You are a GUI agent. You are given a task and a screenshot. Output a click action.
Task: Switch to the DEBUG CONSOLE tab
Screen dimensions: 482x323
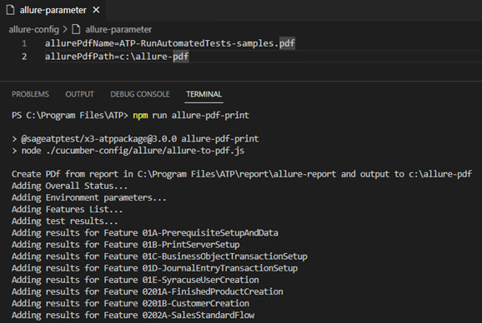tap(140, 94)
